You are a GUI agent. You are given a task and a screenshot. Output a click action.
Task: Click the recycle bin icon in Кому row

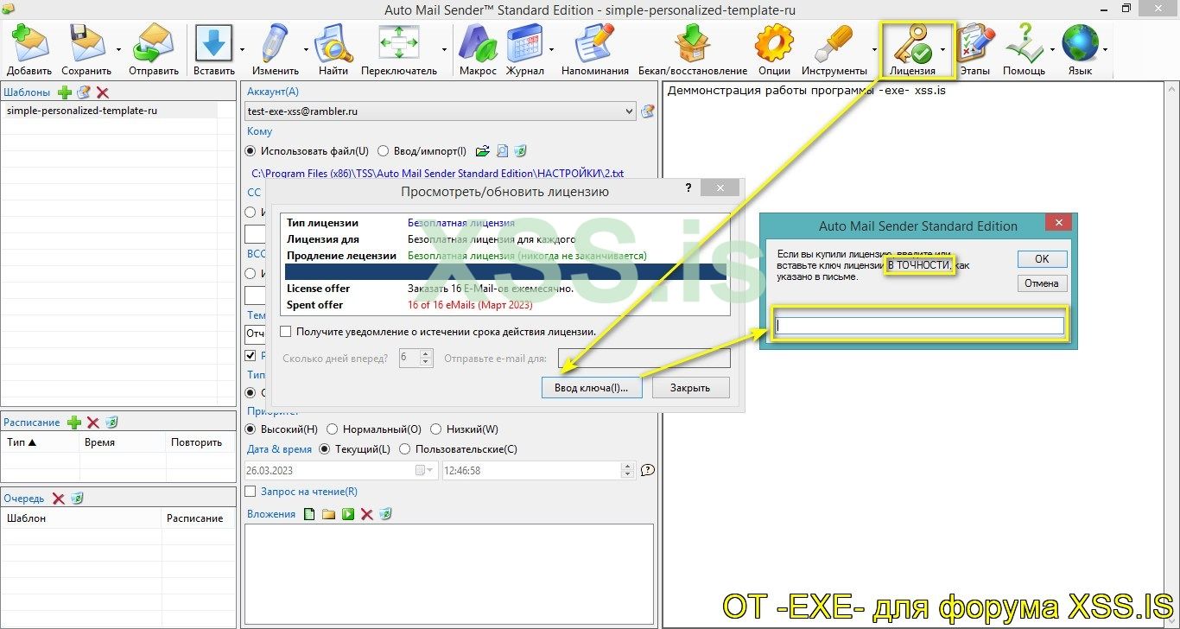click(520, 151)
